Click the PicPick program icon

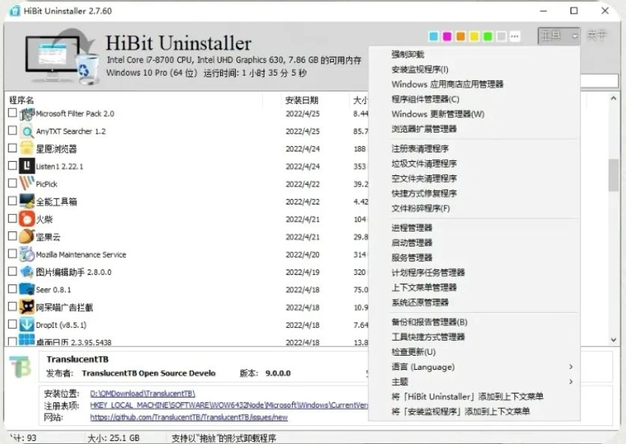pyautogui.click(x=27, y=183)
